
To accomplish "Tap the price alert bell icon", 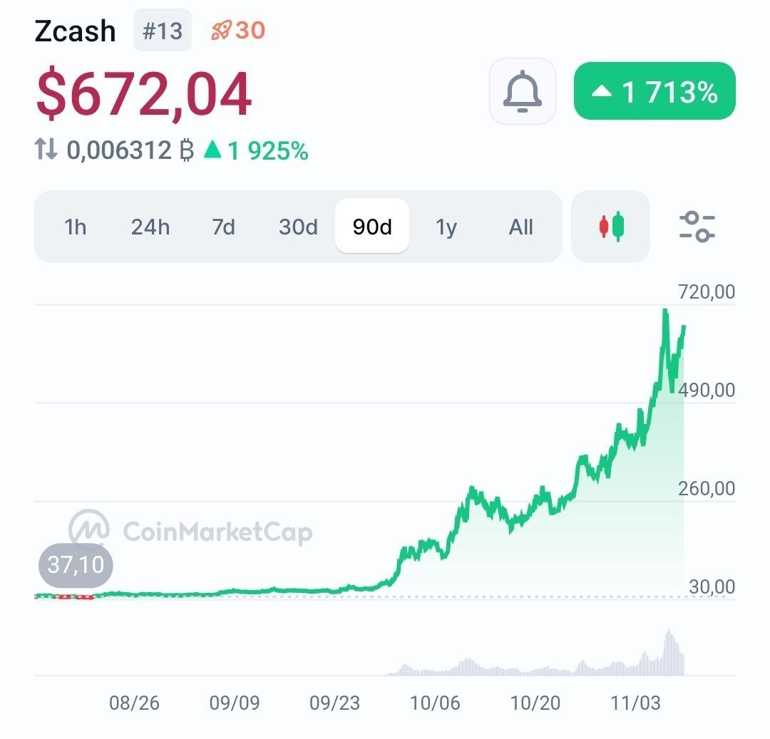I will tap(522, 91).
